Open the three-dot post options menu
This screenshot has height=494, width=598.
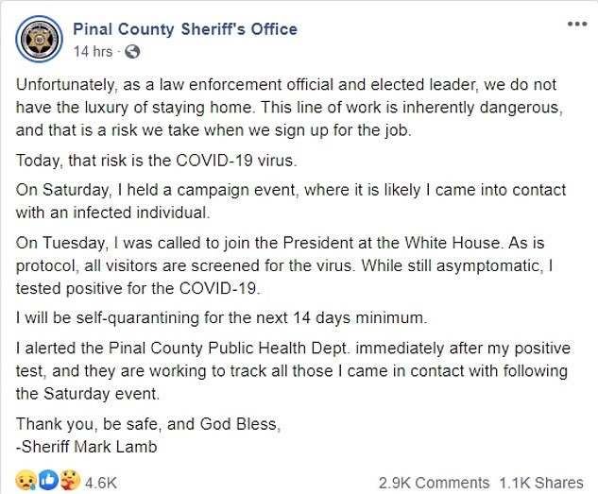576,24
